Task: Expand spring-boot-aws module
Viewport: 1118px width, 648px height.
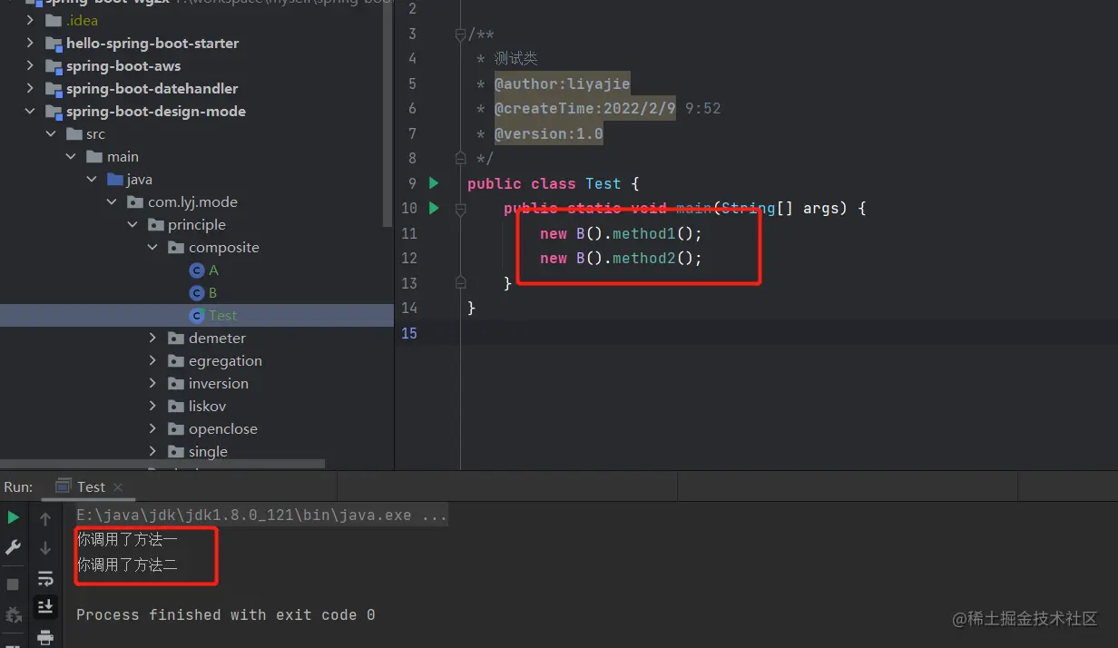Action: coord(30,66)
